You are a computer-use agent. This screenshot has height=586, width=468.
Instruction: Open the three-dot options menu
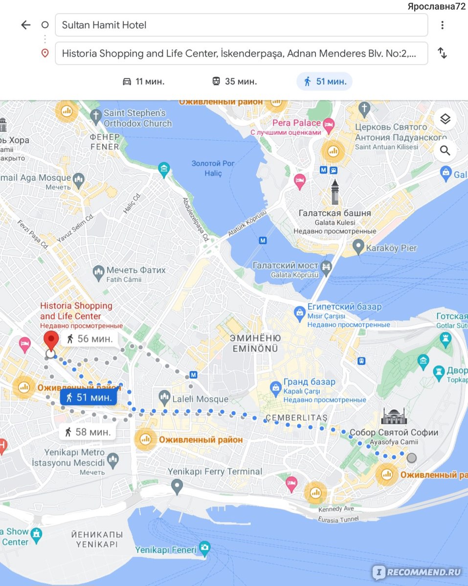[442, 25]
